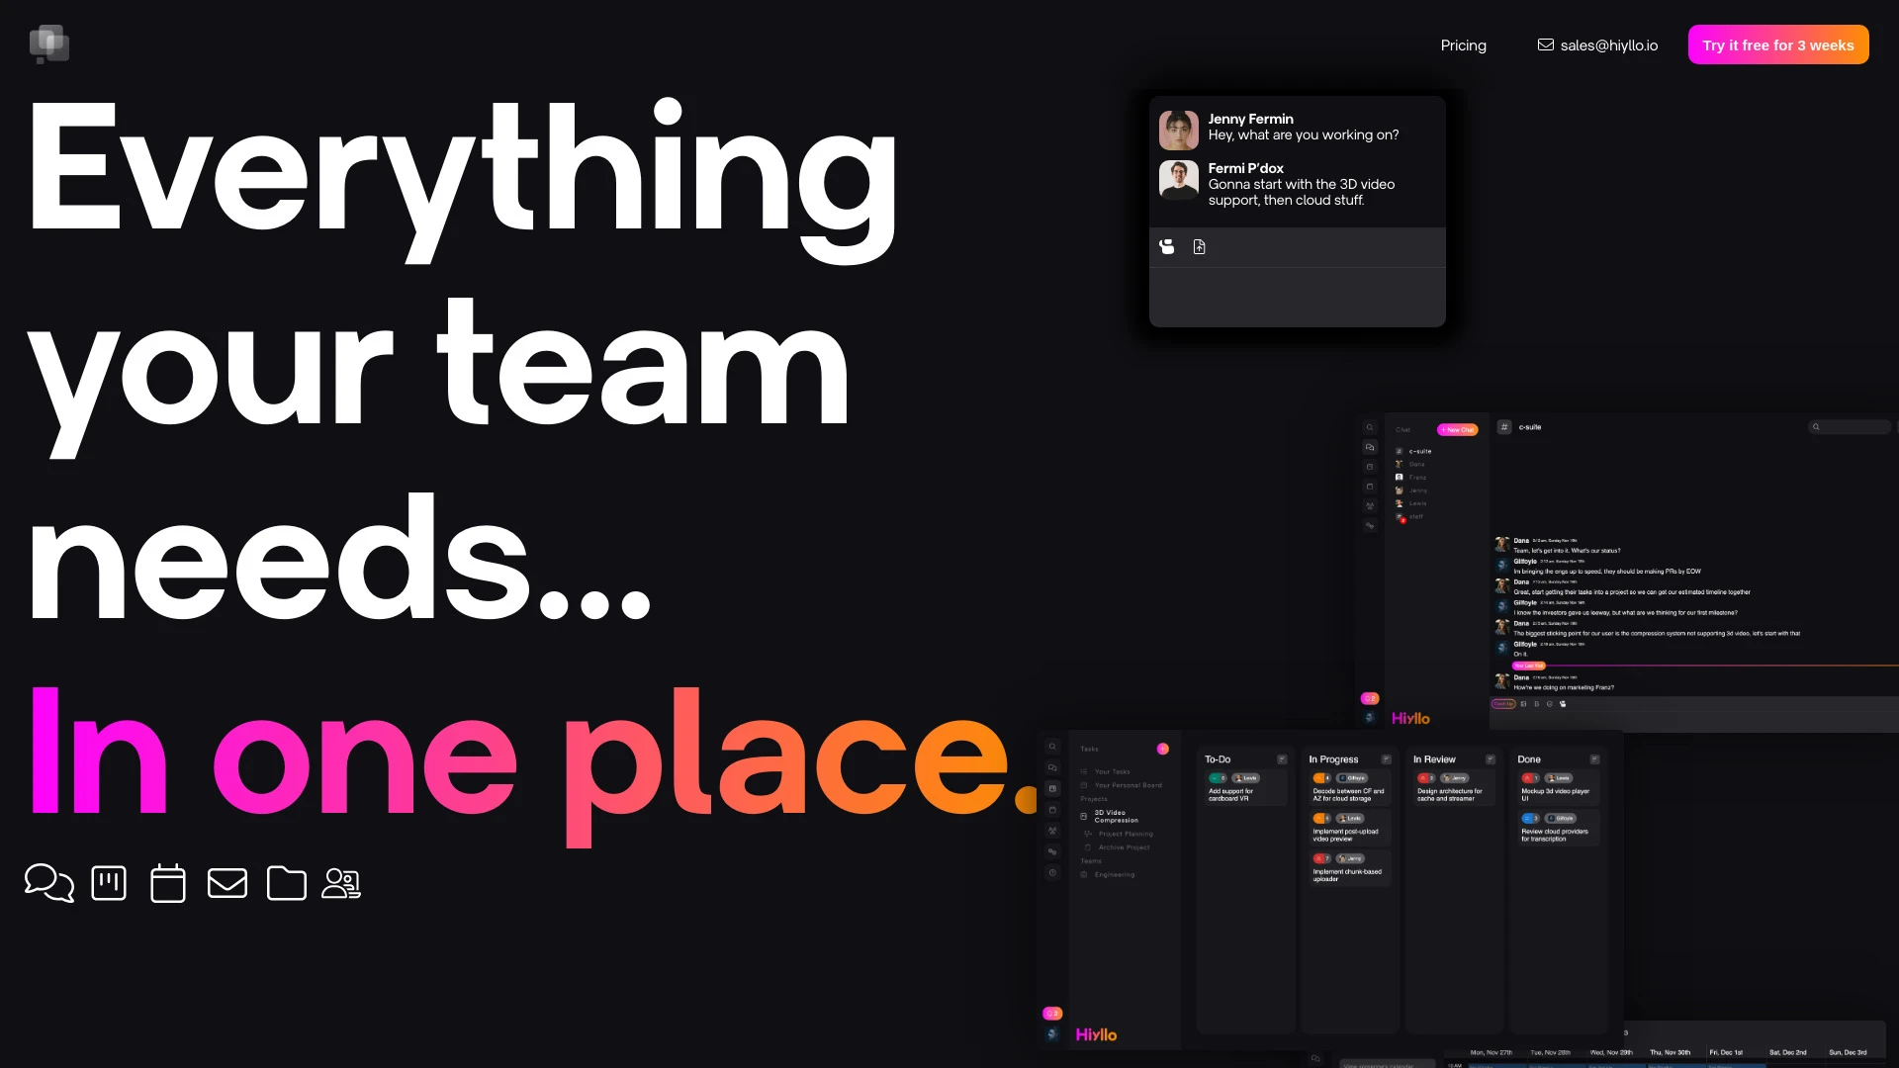
Task: Click sales@hiyllo.io email link
Action: [1597, 44]
